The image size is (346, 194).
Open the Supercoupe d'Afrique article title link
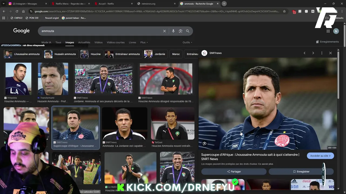tap(250, 157)
